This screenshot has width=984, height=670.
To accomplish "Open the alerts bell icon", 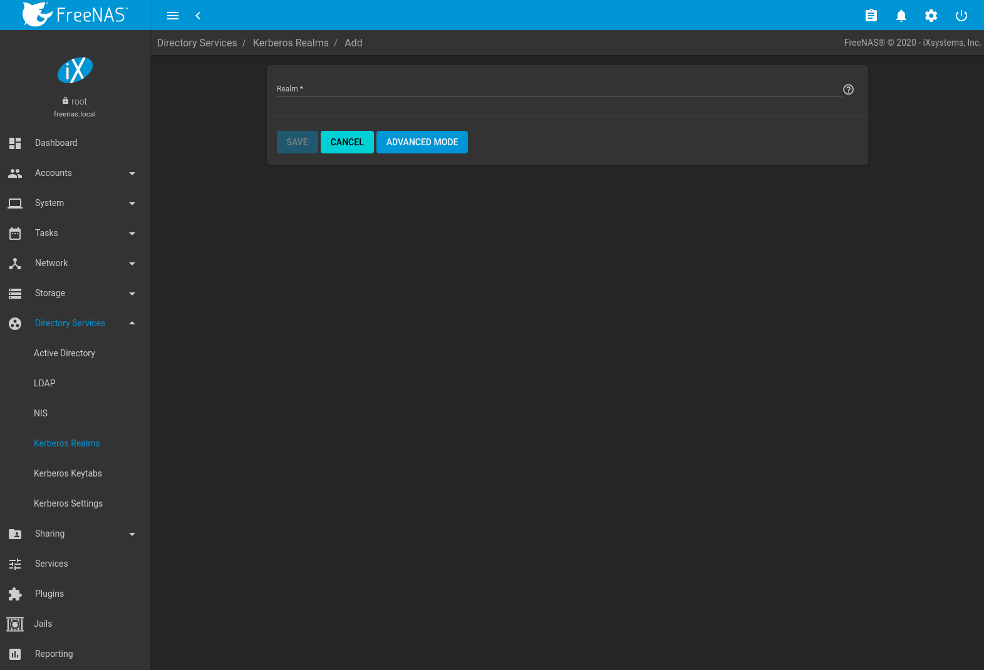I will click(901, 16).
